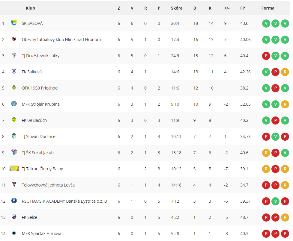Click the FK 09 Bacúch yellow-green crest
Viewport: 293px width, 241px height.
point(14,120)
